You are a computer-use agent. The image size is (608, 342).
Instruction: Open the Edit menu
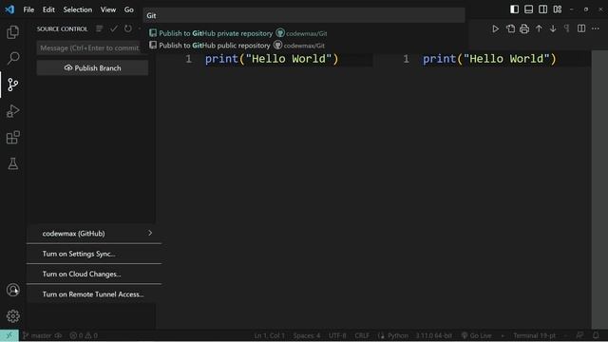(48, 9)
